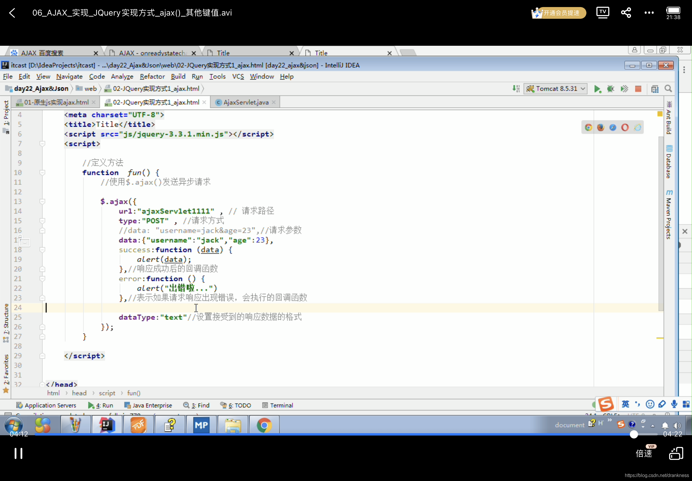
Task: Open Search Everywhere magnifier
Action: pyautogui.click(x=668, y=89)
